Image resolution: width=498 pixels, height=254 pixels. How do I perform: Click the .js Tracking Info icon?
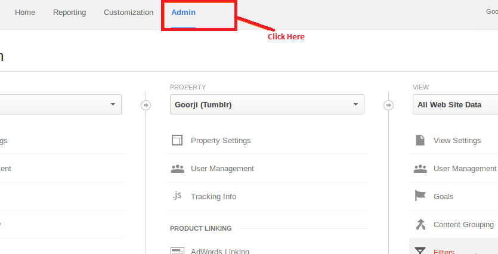pyautogui.click(x=177, y=196)
